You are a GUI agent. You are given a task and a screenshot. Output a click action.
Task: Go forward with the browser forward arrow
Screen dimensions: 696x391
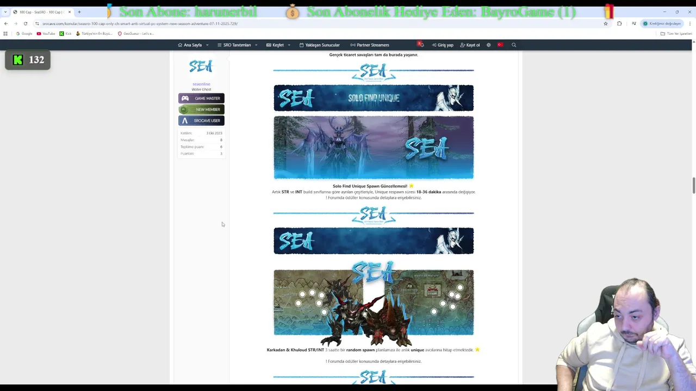[15, 23]
